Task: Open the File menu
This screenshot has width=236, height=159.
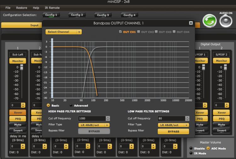Action: pos(8,8)
